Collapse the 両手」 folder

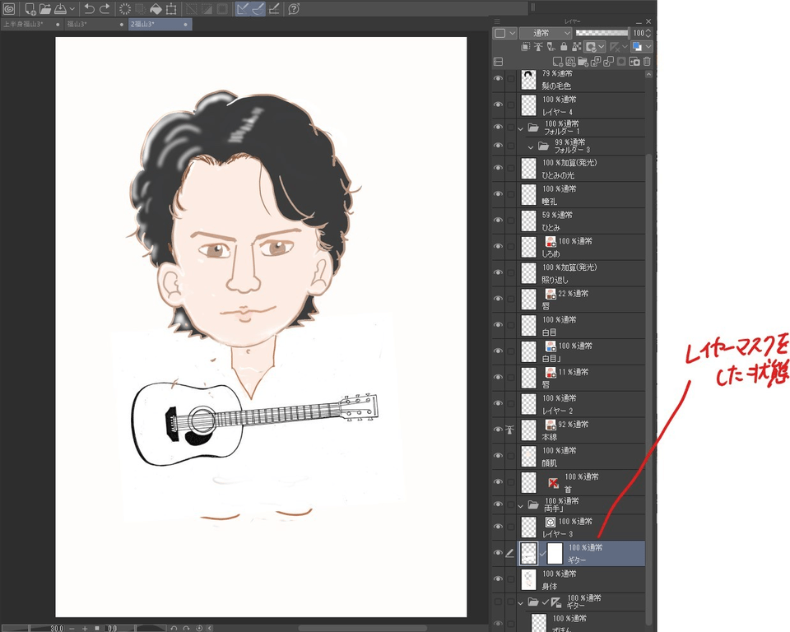521,505
